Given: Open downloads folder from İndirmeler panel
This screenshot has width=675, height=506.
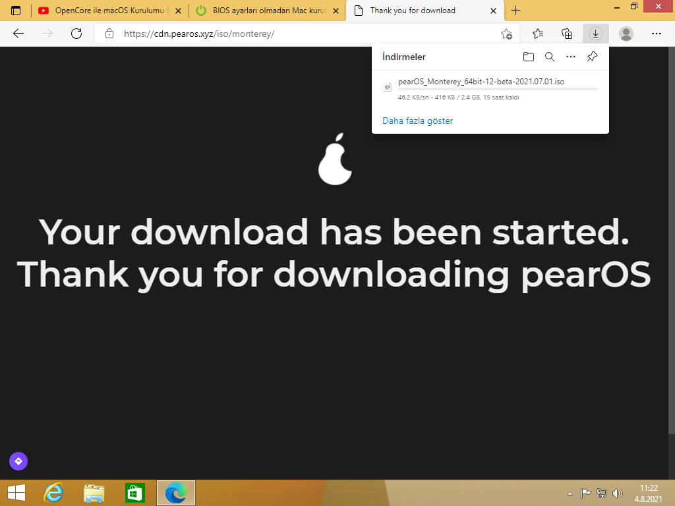Looking at the screenshot, I should [529, 57].
